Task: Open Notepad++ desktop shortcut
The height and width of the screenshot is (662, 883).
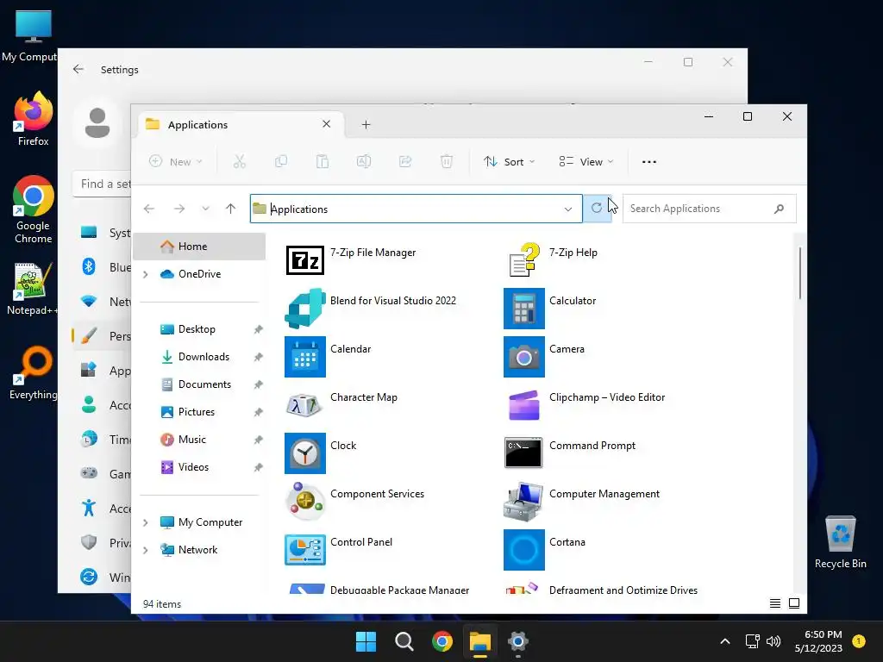Action: [x=32, y=288]
